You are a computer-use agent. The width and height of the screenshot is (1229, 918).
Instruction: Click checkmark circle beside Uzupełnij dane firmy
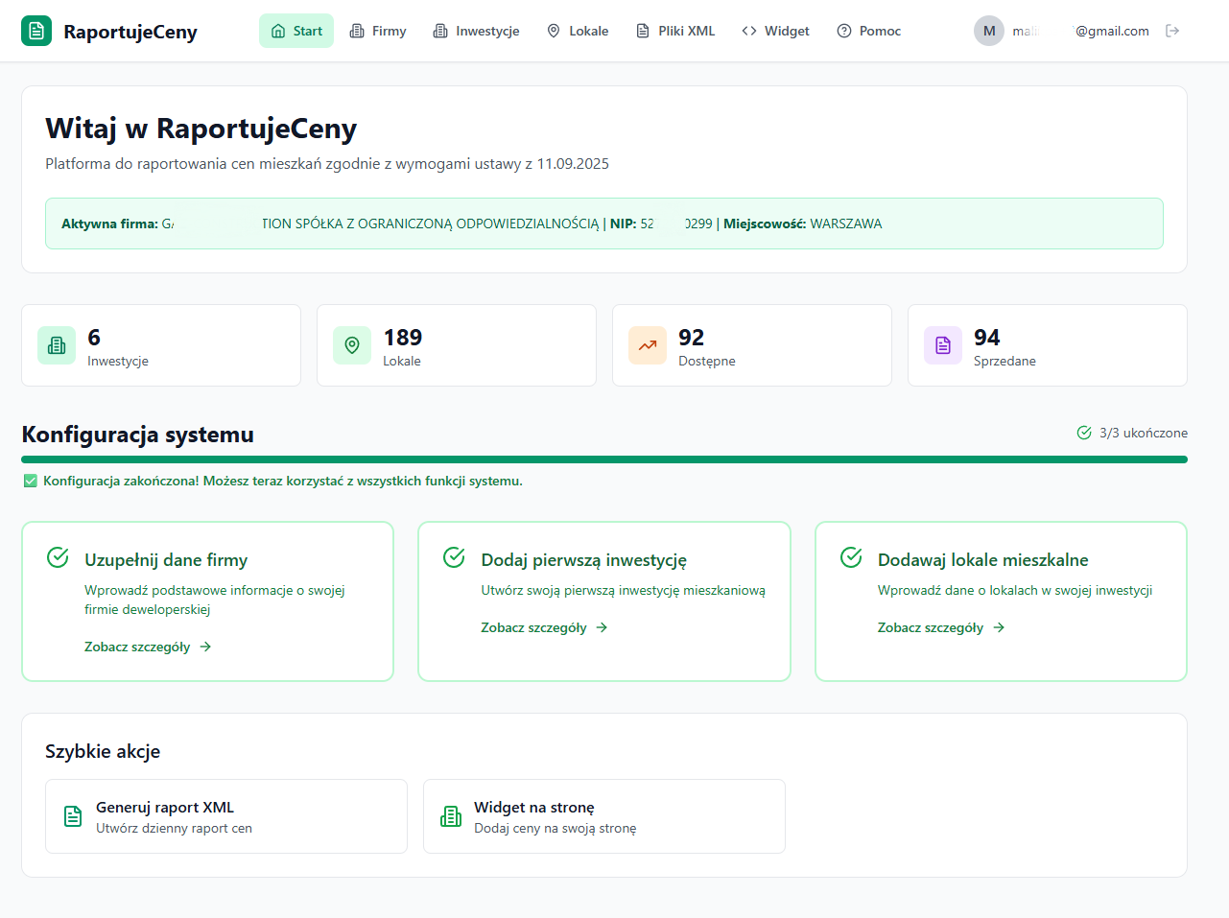pyautogui.click(x=58, y=557)
